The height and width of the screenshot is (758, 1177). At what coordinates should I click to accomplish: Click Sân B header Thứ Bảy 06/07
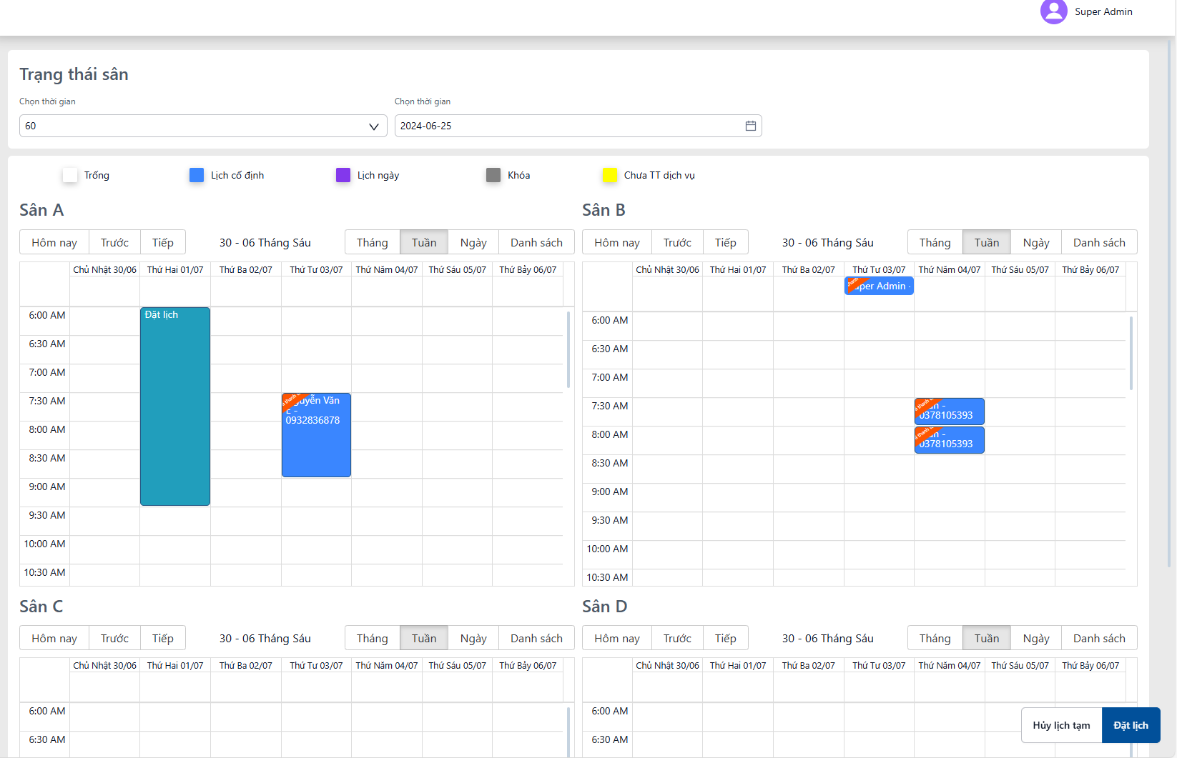(x=1090, y=269)
